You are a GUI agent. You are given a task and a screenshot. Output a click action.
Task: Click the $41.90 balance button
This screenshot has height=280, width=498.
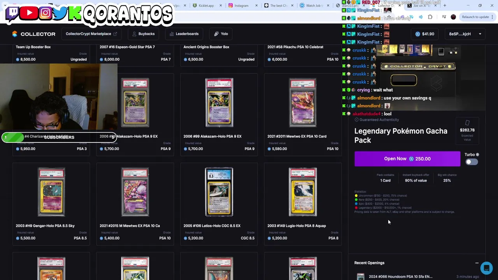(424, 34)
